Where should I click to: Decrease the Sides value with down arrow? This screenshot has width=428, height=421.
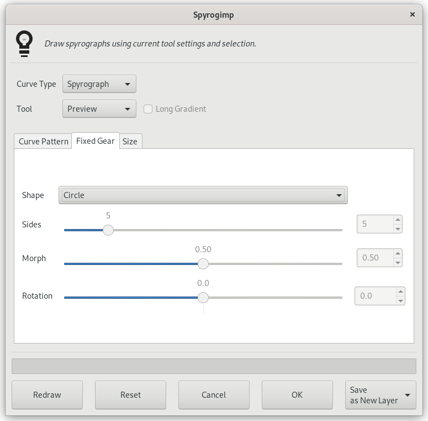point(398,229)
